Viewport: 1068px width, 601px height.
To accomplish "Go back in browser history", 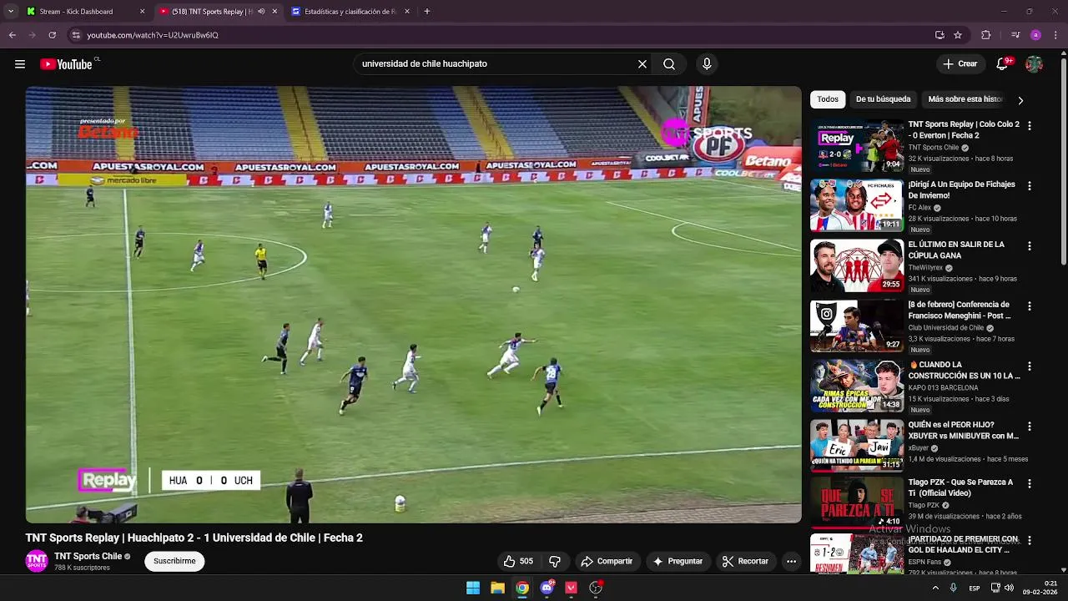I will [13, 35].
